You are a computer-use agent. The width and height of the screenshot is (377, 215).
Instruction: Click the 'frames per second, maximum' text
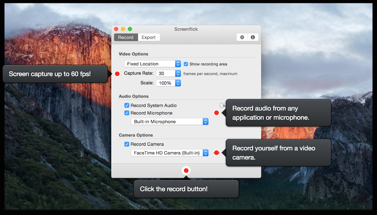coord(210,74)
